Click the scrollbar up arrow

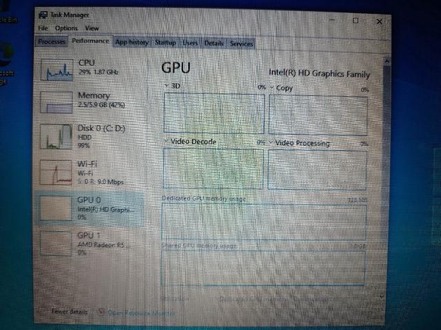pos(387,61)
